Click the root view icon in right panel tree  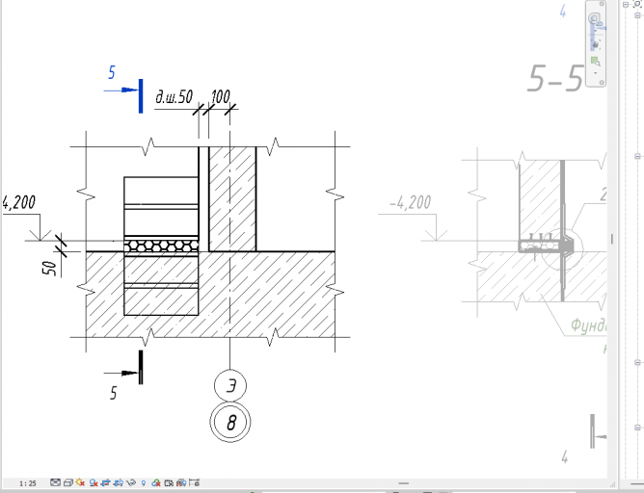[x=637, y=3]
